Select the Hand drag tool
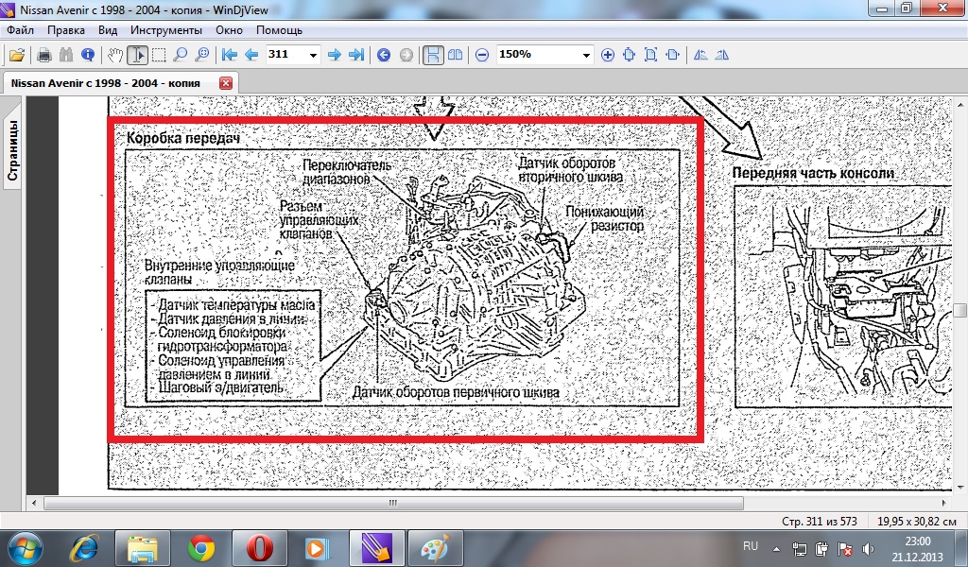The height and width of the screenshot is (567, 968). pyautogui.click(x=115, y=55)
